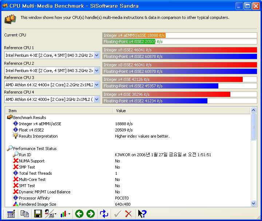Click the Rendered Image Size value '640x480'
The height and width of the screenshot is (221, 262).
point(123,204)
